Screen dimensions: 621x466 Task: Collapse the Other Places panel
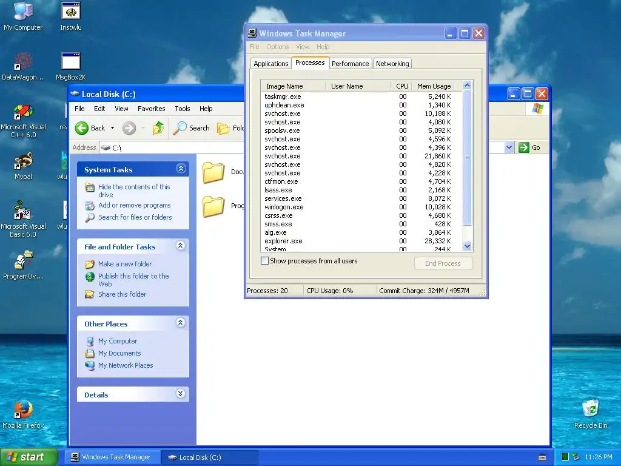181,323
